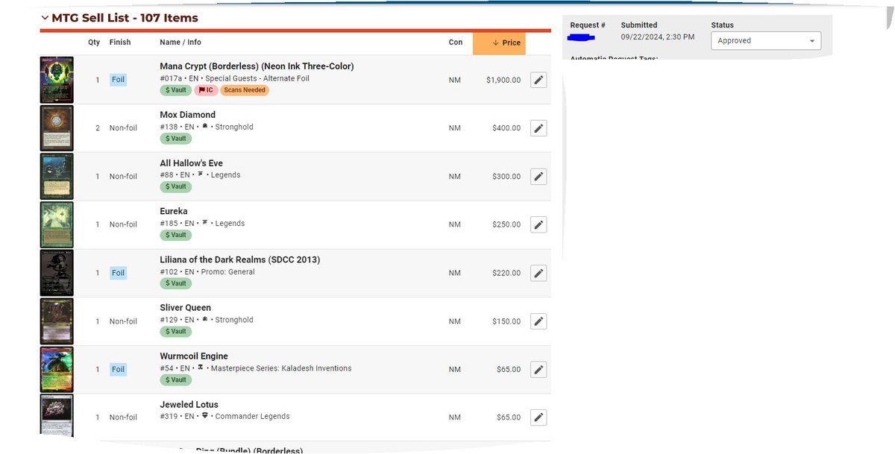The height and width of the screenshot is (454, 895).
Task: Open Mox Diamond card thumbnail
Action: click(57, 128)
